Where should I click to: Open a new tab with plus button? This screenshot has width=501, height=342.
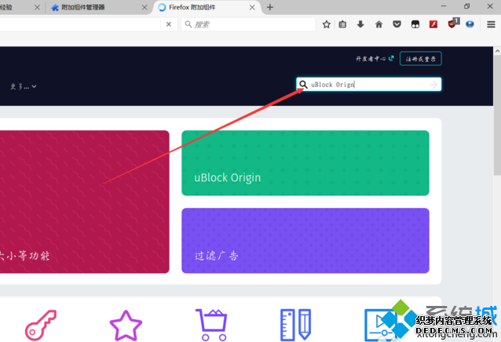click(270, 7)
